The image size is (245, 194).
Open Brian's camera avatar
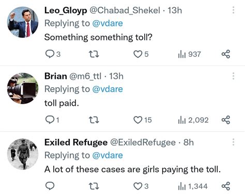pos(23,88)
